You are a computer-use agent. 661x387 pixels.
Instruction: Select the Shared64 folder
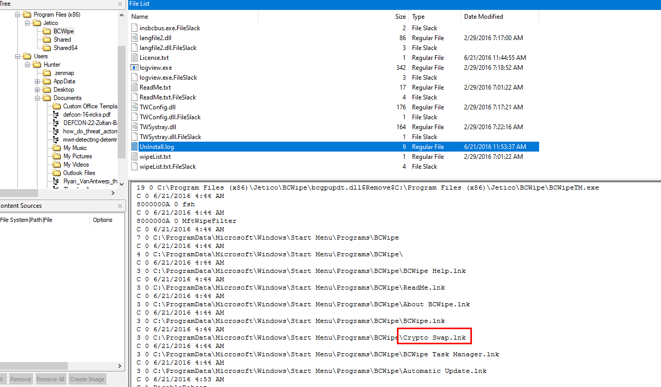pyautogui.click(x=65, y=48)
